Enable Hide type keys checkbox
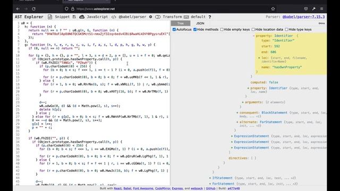340x191 pixels. coord(286,30)
